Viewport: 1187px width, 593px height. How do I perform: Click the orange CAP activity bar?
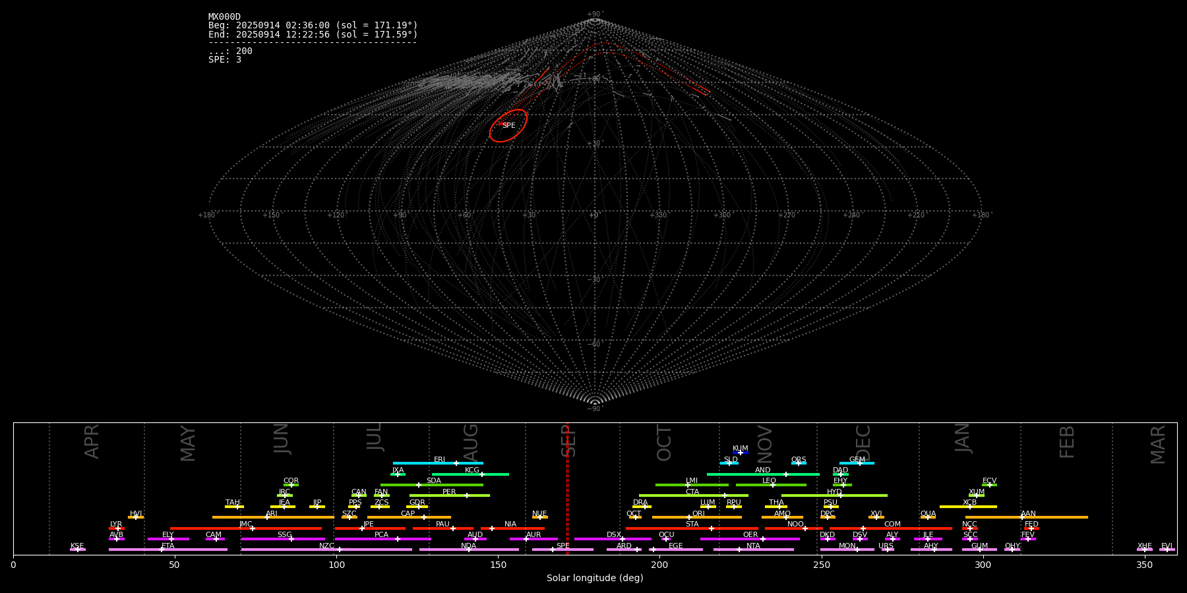(409, 517)
